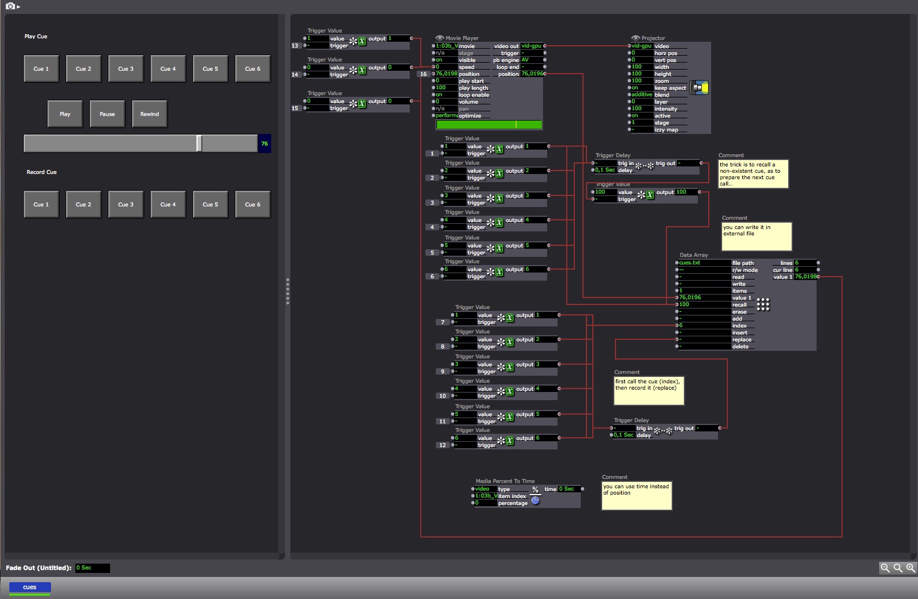Click pb engine value AV in Movie Player
The image size is (918, 599).
(531, 60)
